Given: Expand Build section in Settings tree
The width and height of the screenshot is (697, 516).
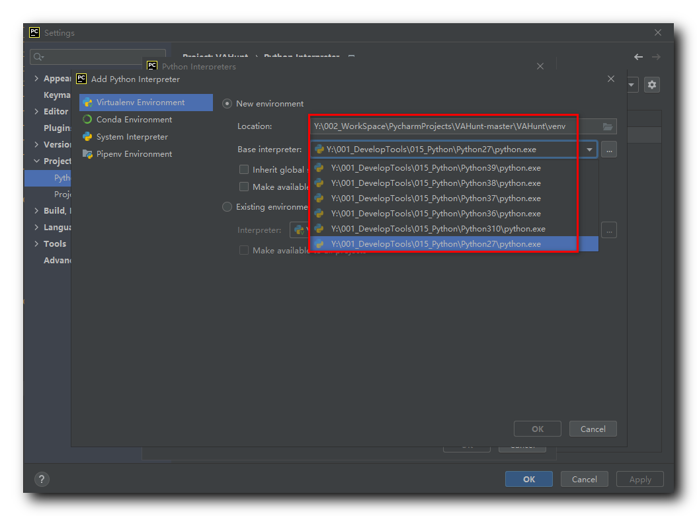Looking at the screenshot, I should 36,210.
